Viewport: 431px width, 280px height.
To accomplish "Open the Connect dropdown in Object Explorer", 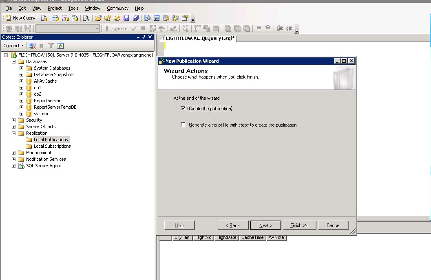I will [x=13, y=46].
